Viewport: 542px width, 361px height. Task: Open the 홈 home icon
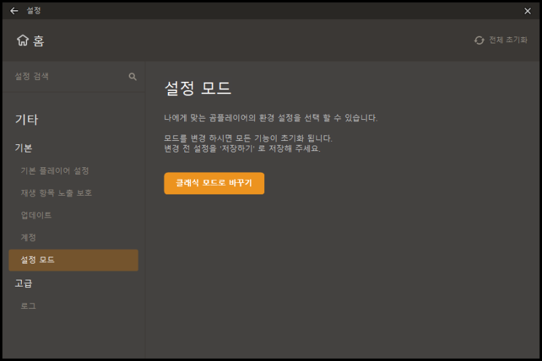pos(23,41)
